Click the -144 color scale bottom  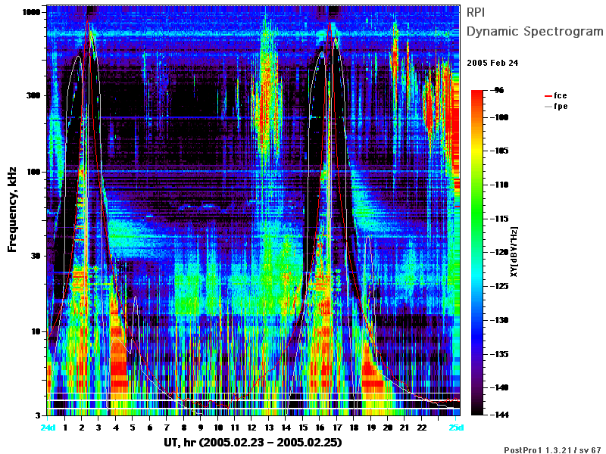499,415
